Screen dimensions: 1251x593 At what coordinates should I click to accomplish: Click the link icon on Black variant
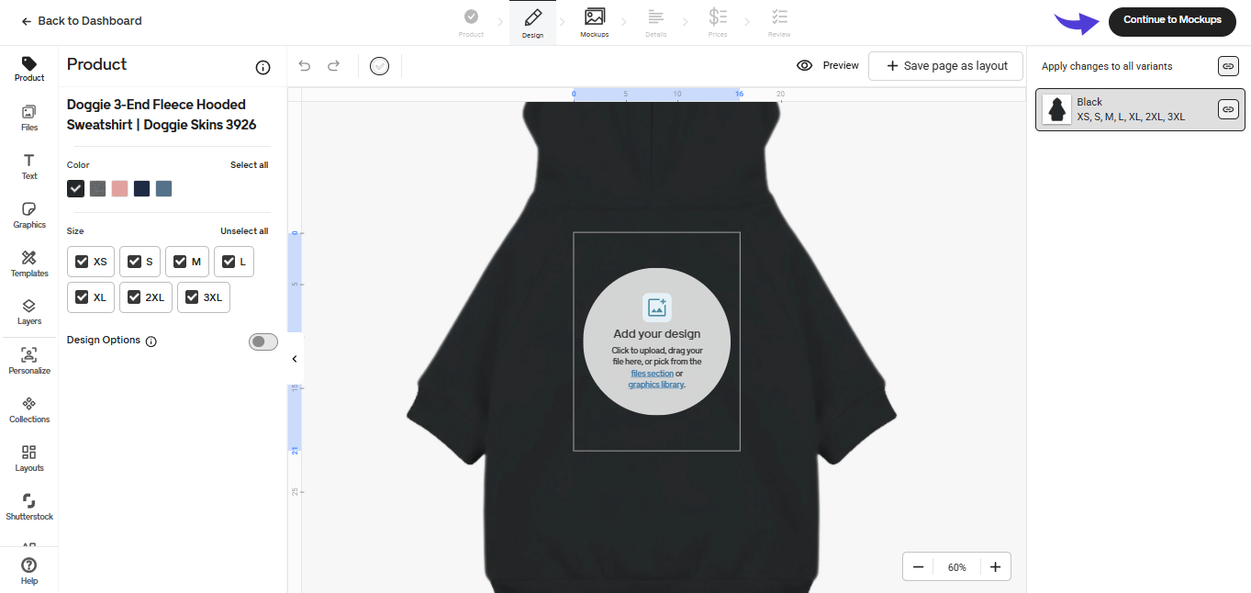[x=1228, y=109]
